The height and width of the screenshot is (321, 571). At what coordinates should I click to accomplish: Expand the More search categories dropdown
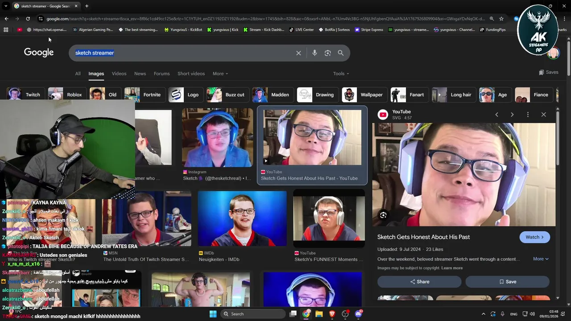coord(220,74)
